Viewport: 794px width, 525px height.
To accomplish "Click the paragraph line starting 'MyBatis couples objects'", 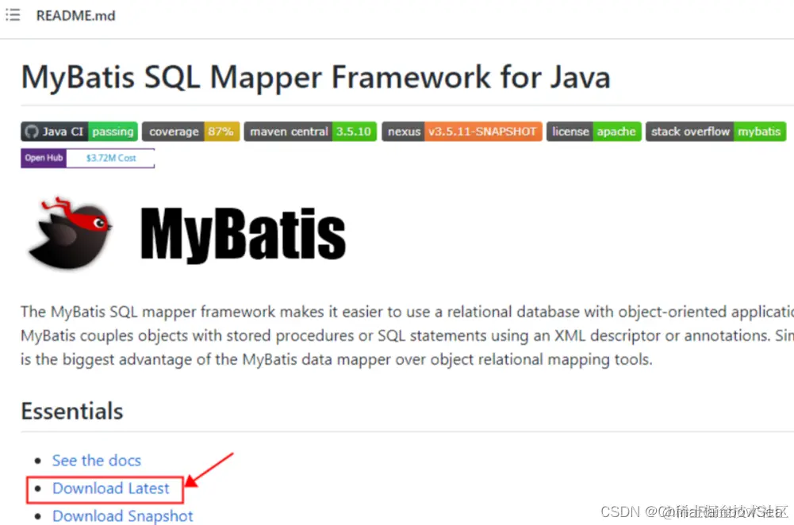I will (x=407, y=335).
